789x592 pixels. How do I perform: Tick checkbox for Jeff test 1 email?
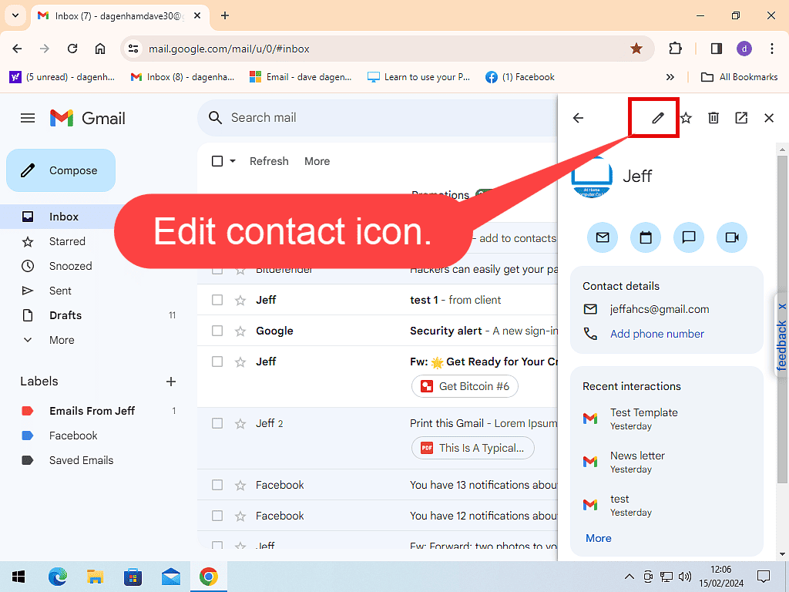(x=217, y=300)
